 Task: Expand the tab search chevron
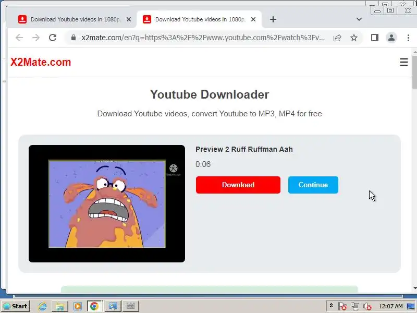(x=359, y=19)
